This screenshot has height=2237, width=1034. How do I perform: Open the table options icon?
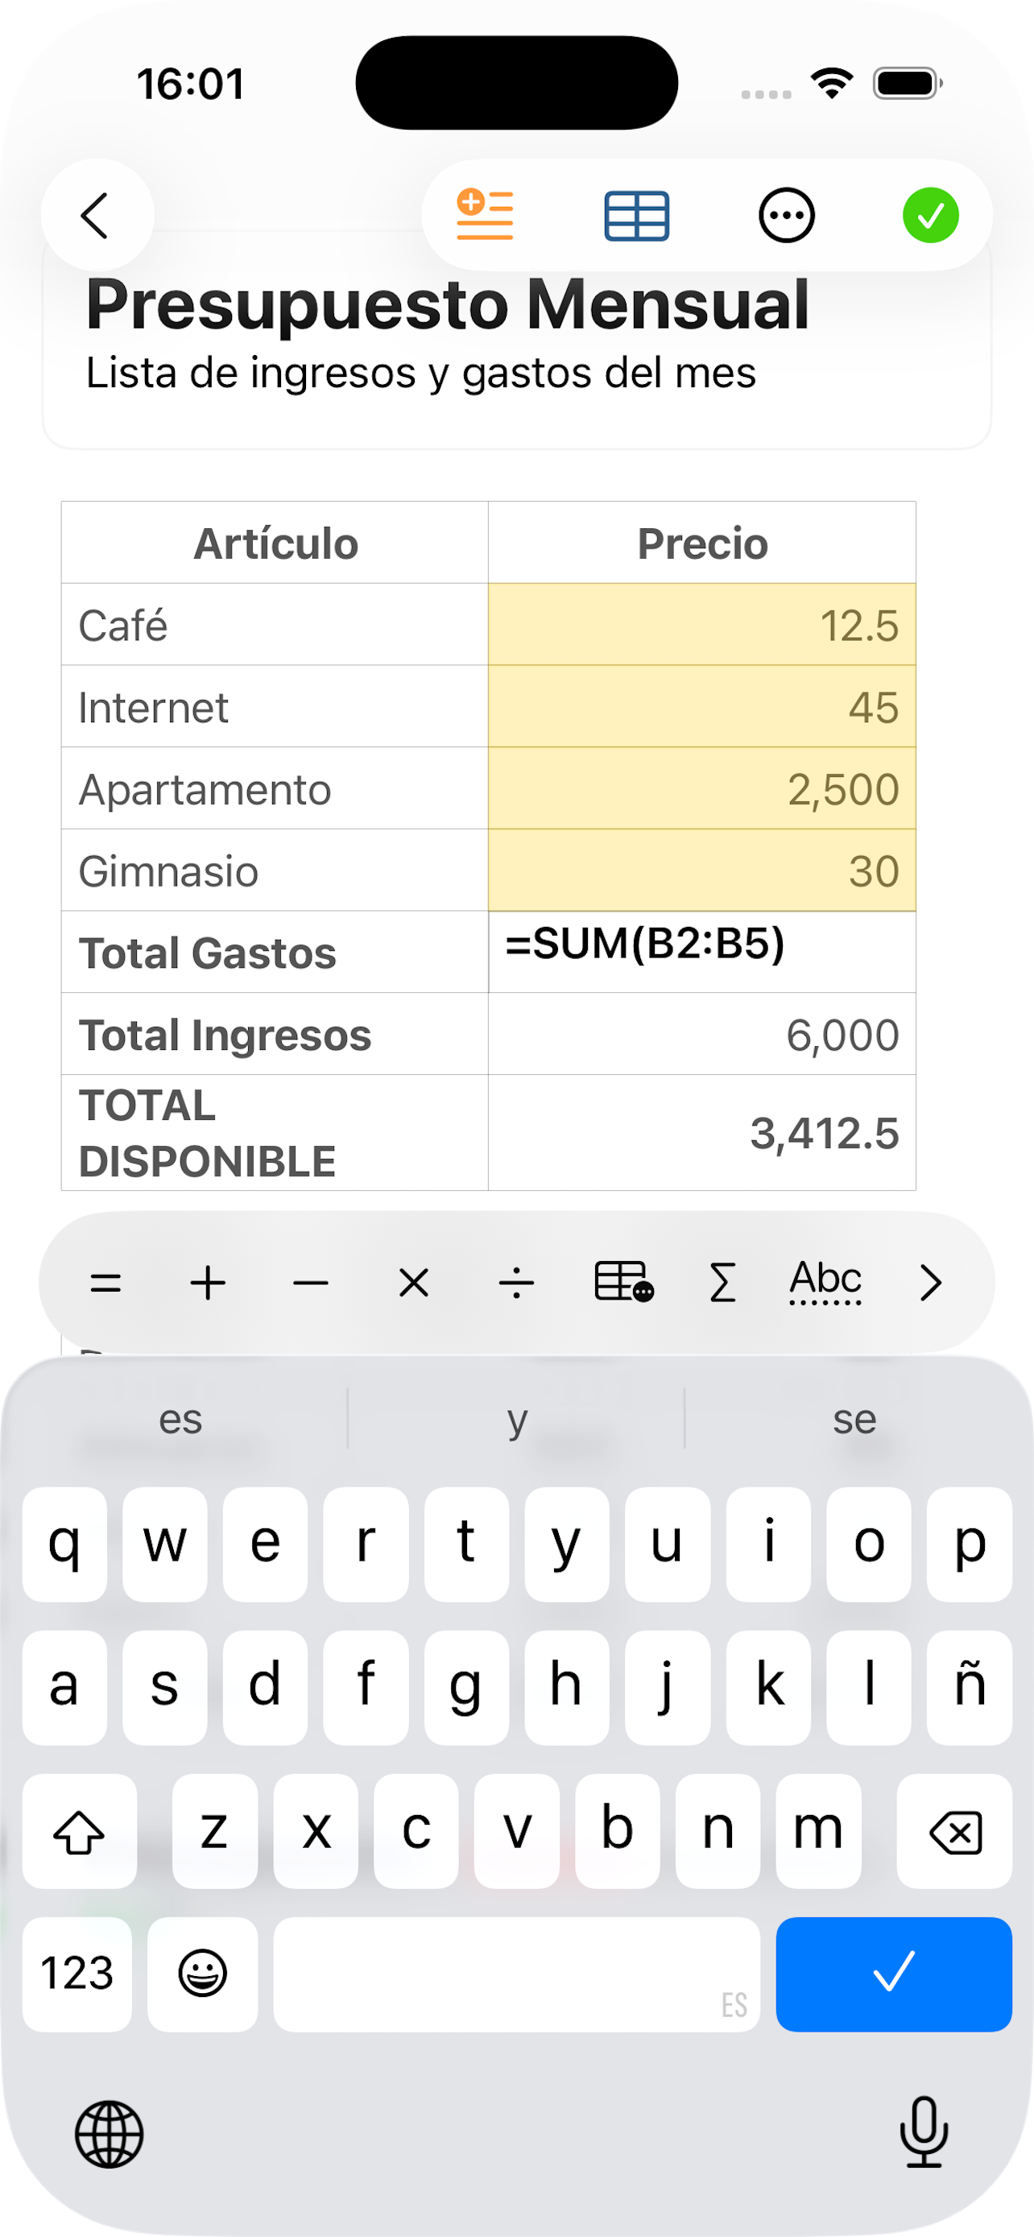pyautogui.click(x=636, y=215)
